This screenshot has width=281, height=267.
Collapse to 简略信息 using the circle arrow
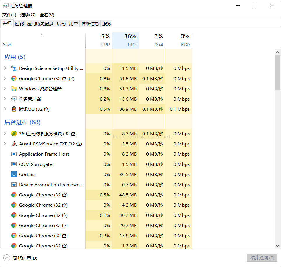(7, 258)
